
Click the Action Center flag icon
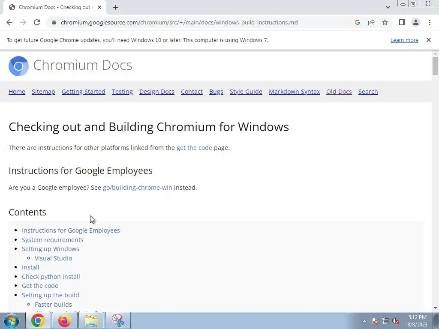click(375, 321)
